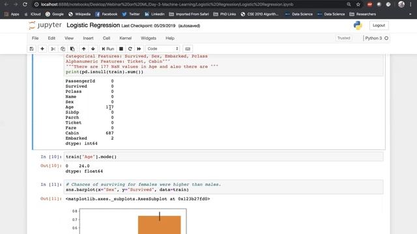Screen dimensions: 417x234
Task: Open the Google bookmark
Action: point(55,14)
